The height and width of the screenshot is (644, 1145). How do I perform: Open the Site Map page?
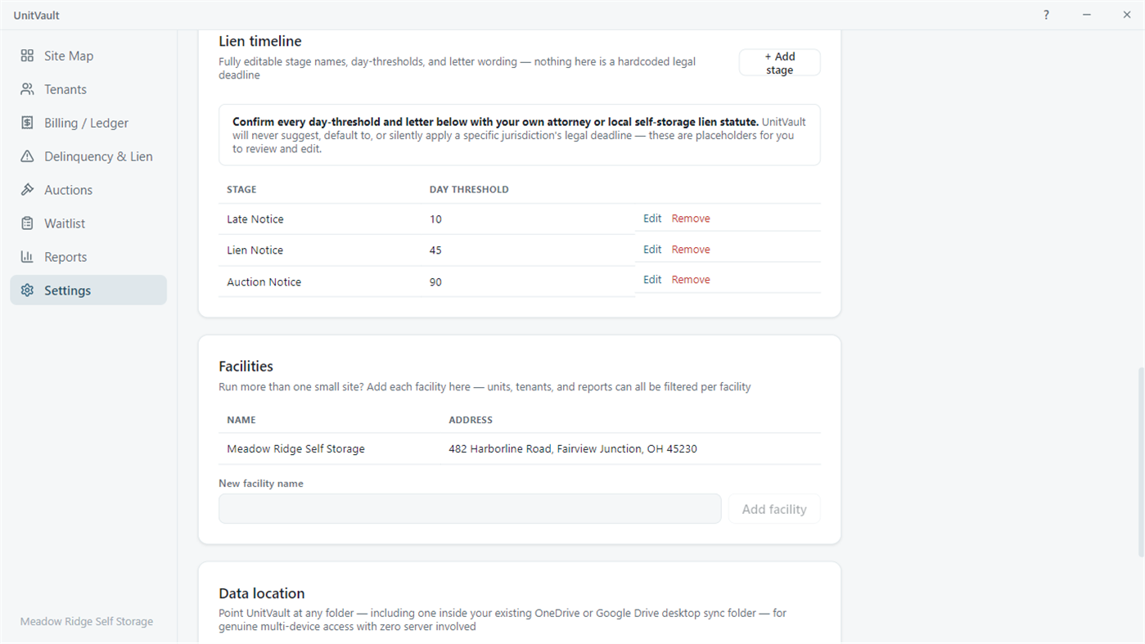88,56
